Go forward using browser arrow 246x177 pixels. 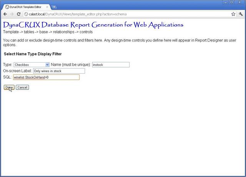pyautogui.click(x=12, y=14)
